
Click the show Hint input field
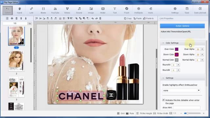(187, 108)
